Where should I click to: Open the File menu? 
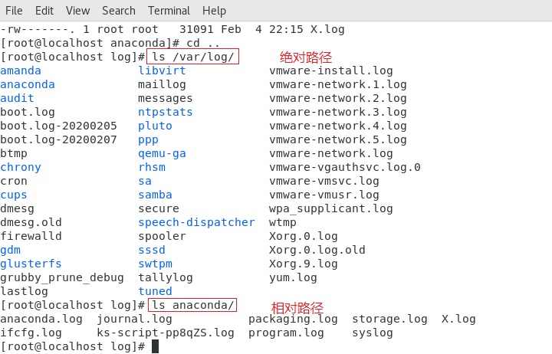click(x=14, y=11)
